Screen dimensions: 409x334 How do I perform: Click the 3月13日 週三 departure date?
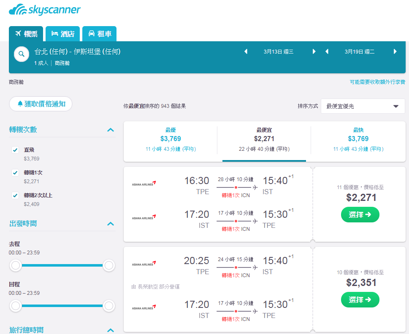278,51
